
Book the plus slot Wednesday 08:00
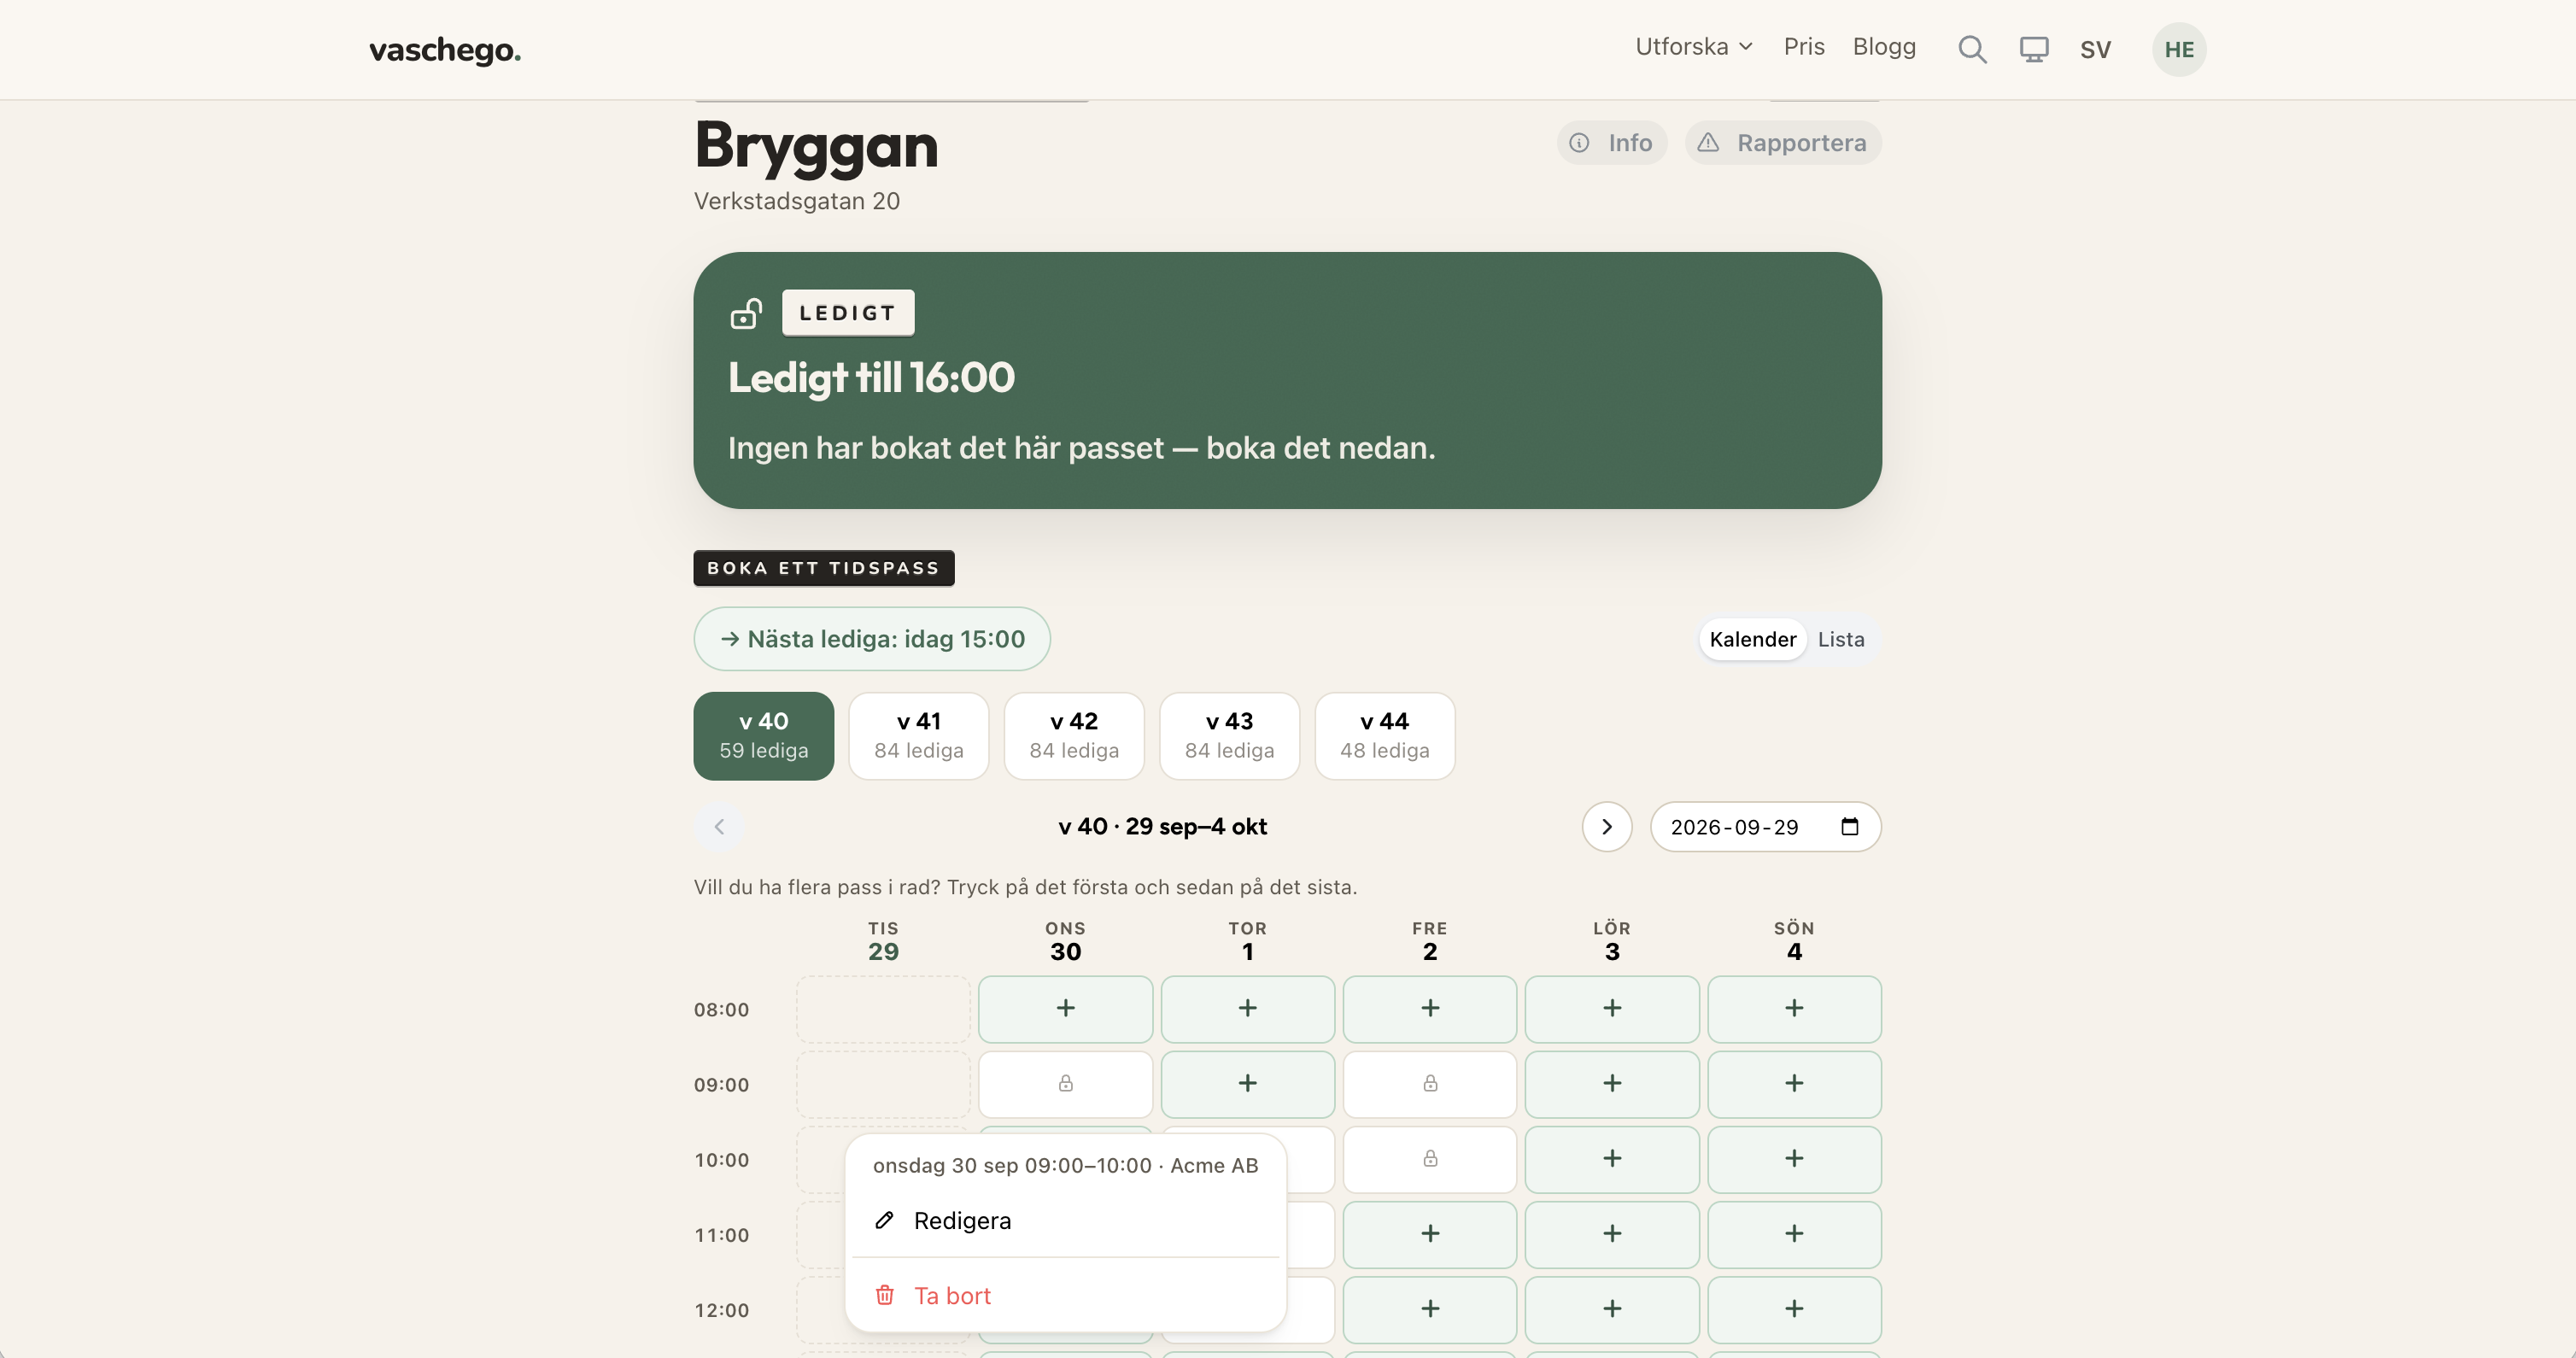coord(1065,1009)
